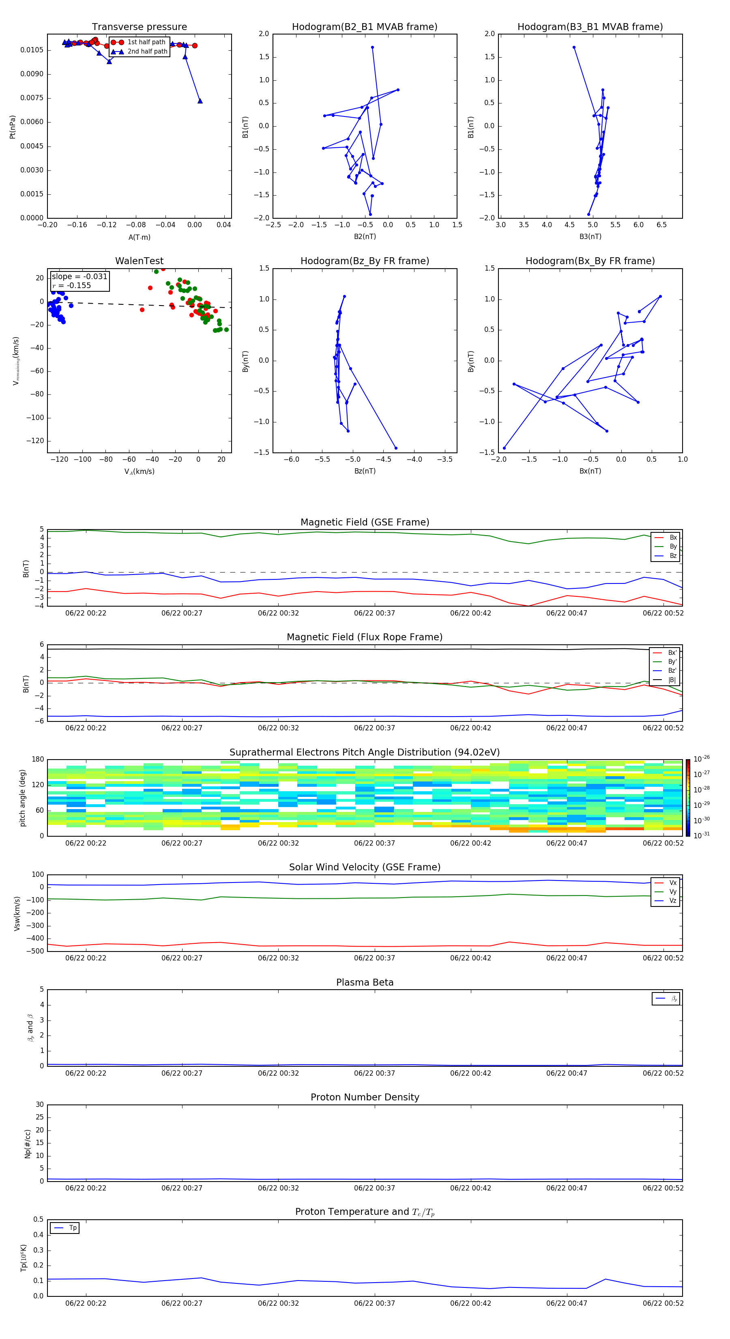Click the "Bz'" flux rope legend entry
730x1339 pixels.
pyautogui.click(x=665, y=671)
